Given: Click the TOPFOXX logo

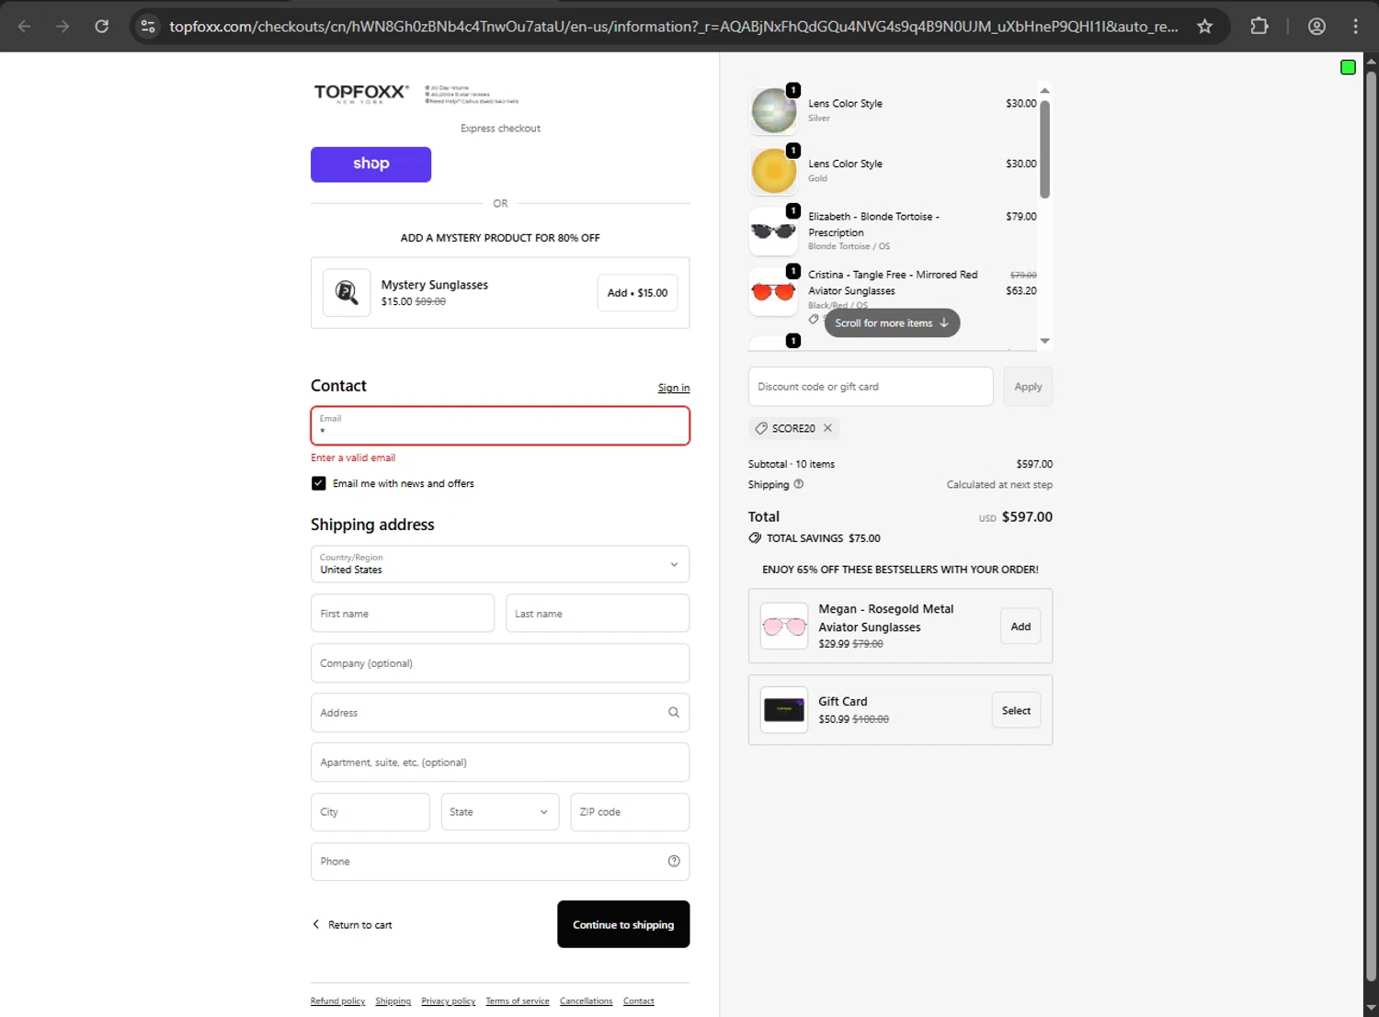Looking at the screenshot, I should (x=361, y=93).
